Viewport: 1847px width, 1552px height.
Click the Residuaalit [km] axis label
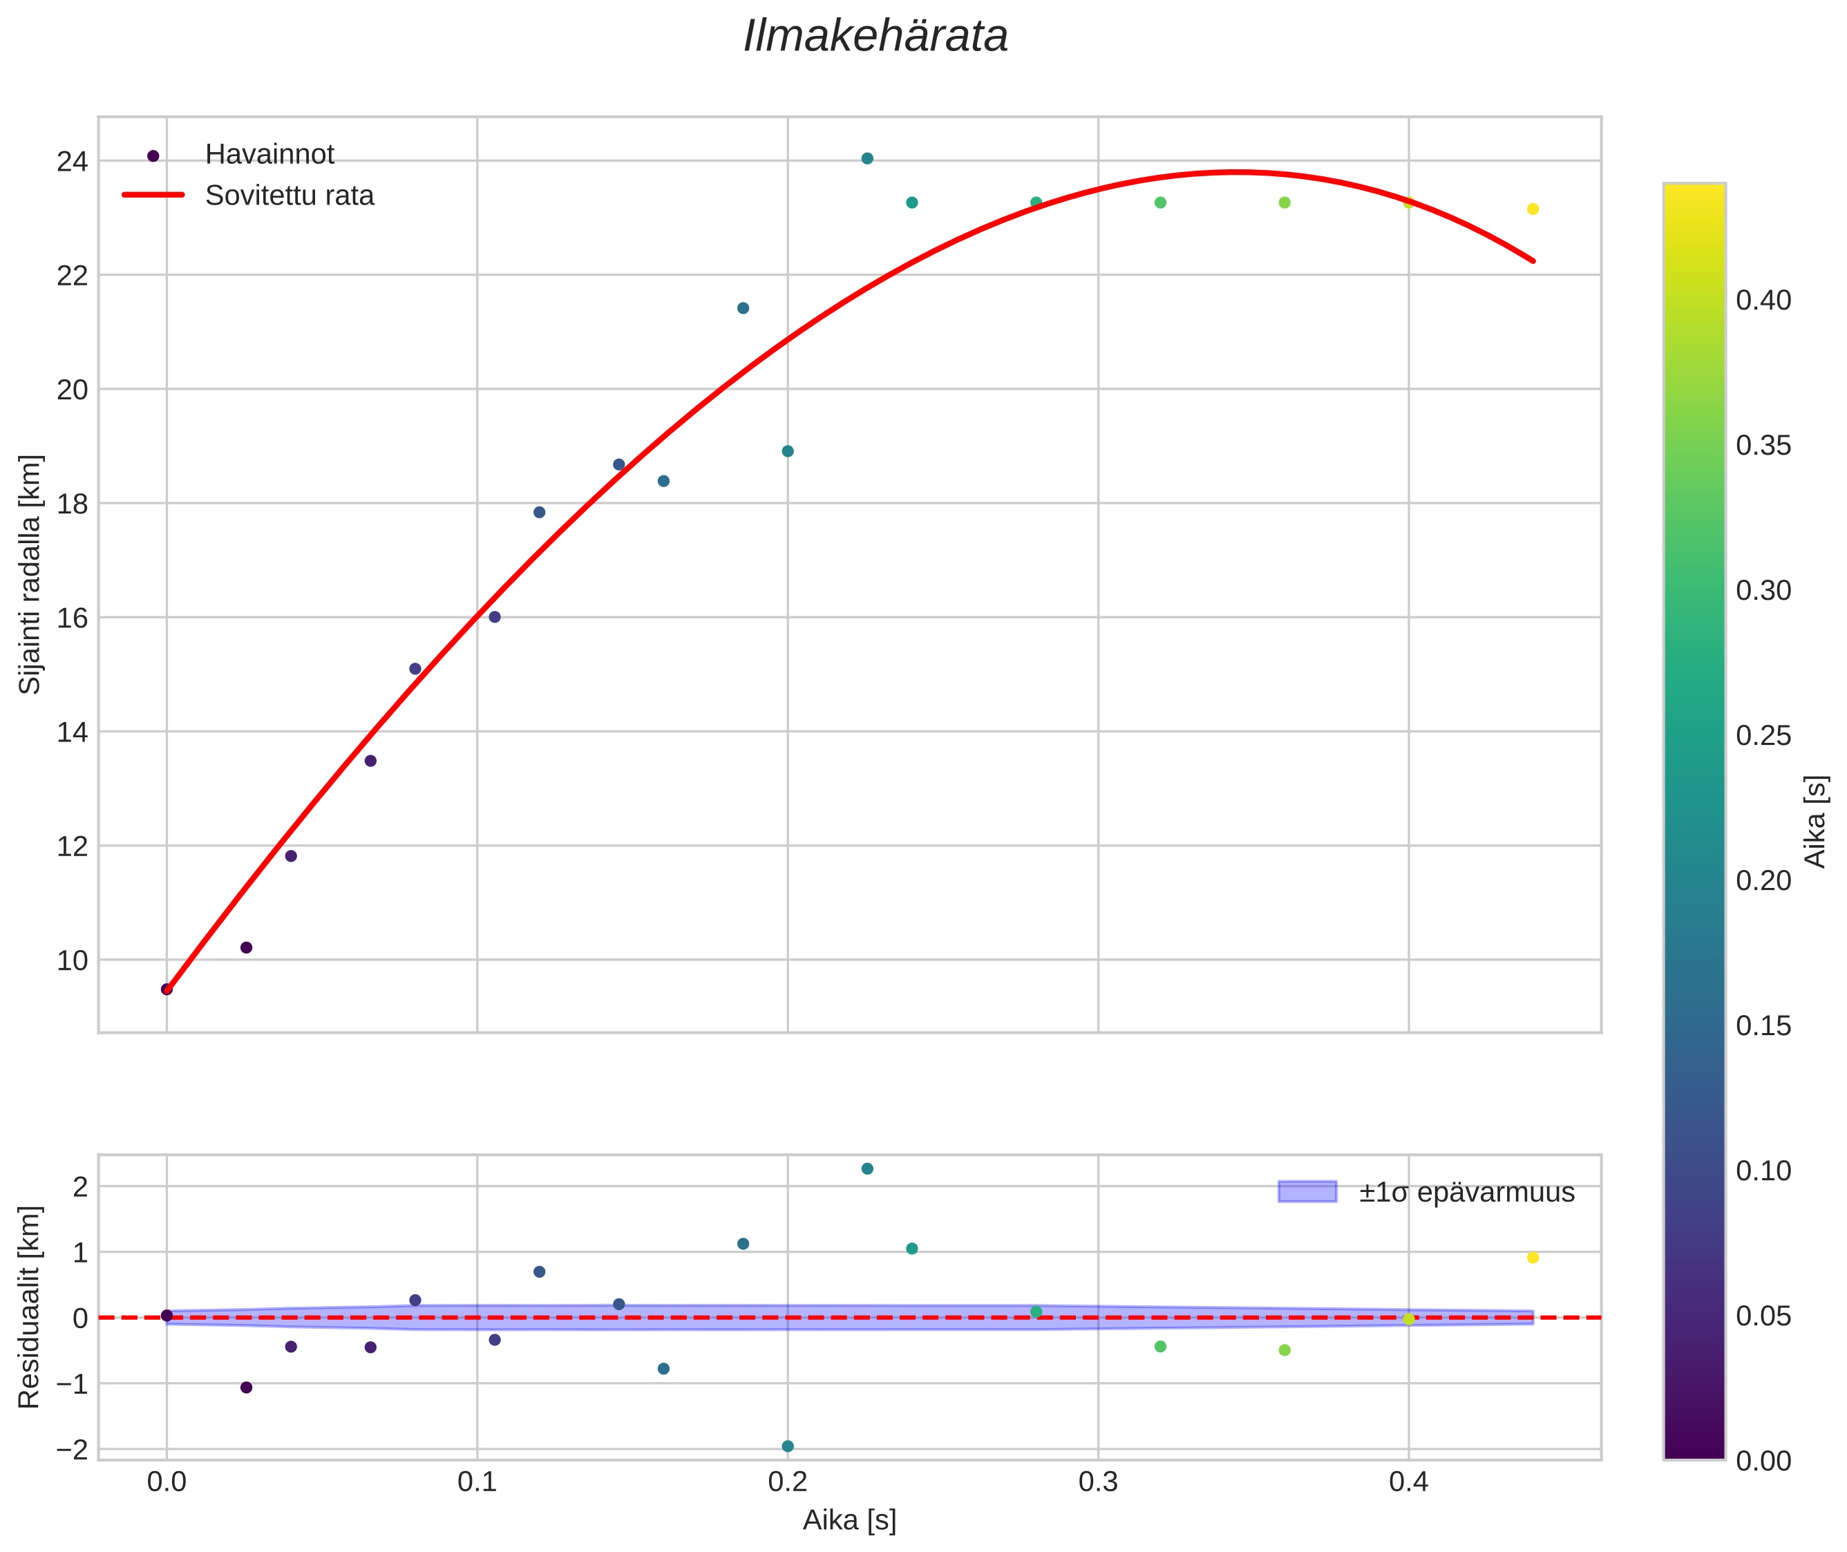30,1307
